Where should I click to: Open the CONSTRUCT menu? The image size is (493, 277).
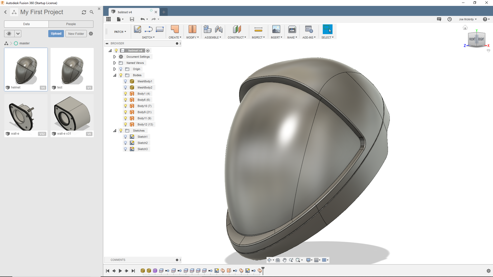[237, 37]
